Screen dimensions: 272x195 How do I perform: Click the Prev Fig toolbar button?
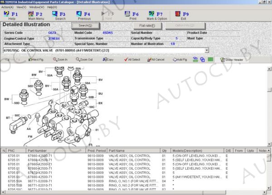point(13,60)
